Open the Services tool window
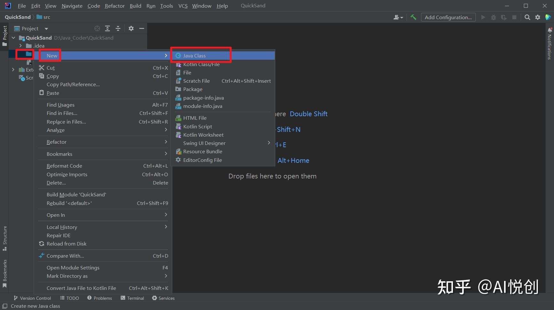Image resolution: width=554 pixels, height=310 pixels. point(163,298)
